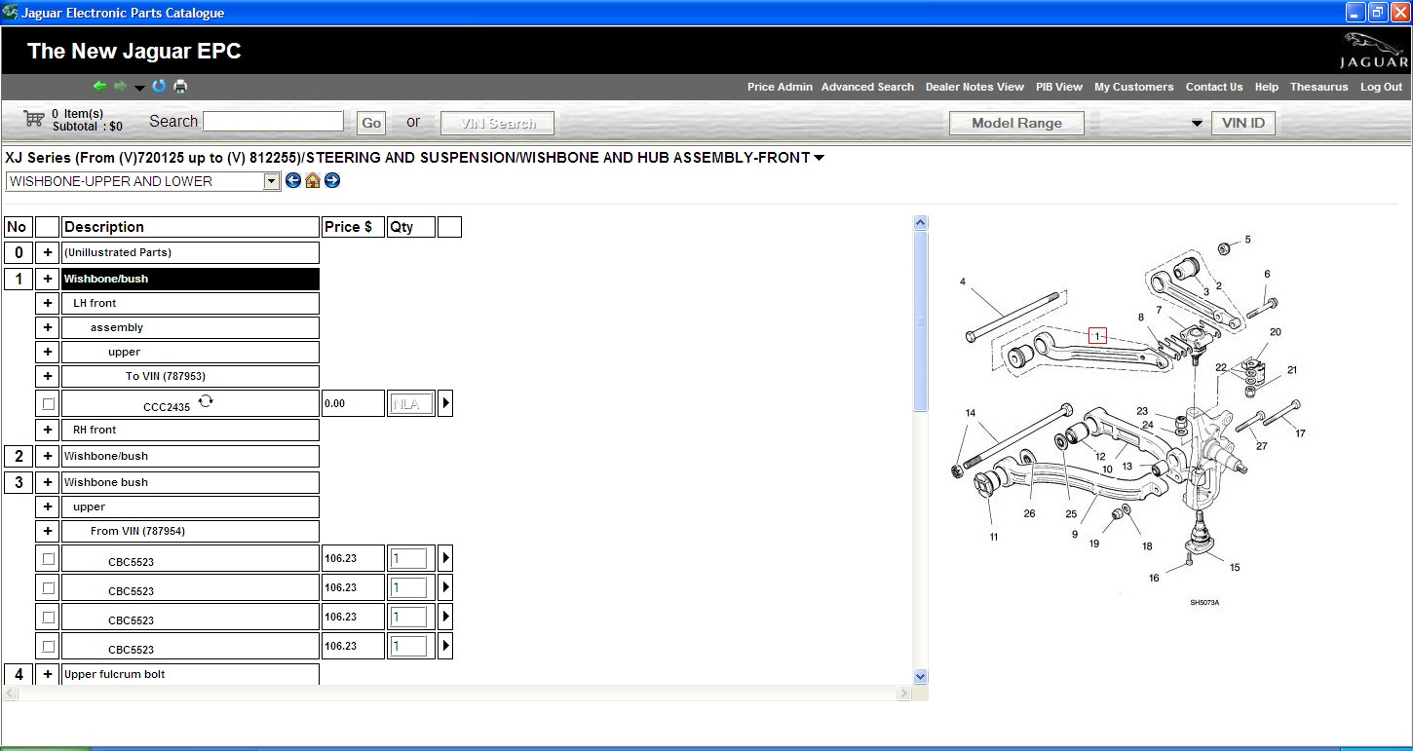Click the vertical scrollbar thumb of parts list
This screenshot has width=1413, height=751.
click(921, 321)
